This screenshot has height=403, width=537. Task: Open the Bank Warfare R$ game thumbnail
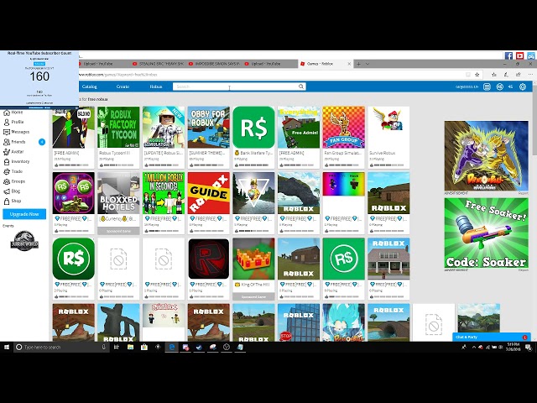(253, 127)
